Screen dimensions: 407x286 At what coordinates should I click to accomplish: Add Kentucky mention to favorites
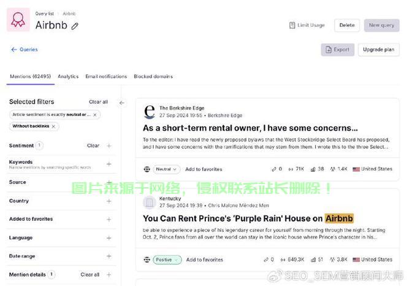pos(205,260)
